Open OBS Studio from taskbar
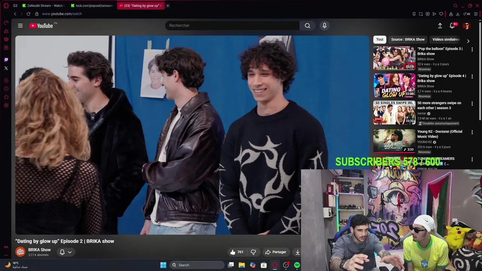482x271 pixels. coord(286,265)
